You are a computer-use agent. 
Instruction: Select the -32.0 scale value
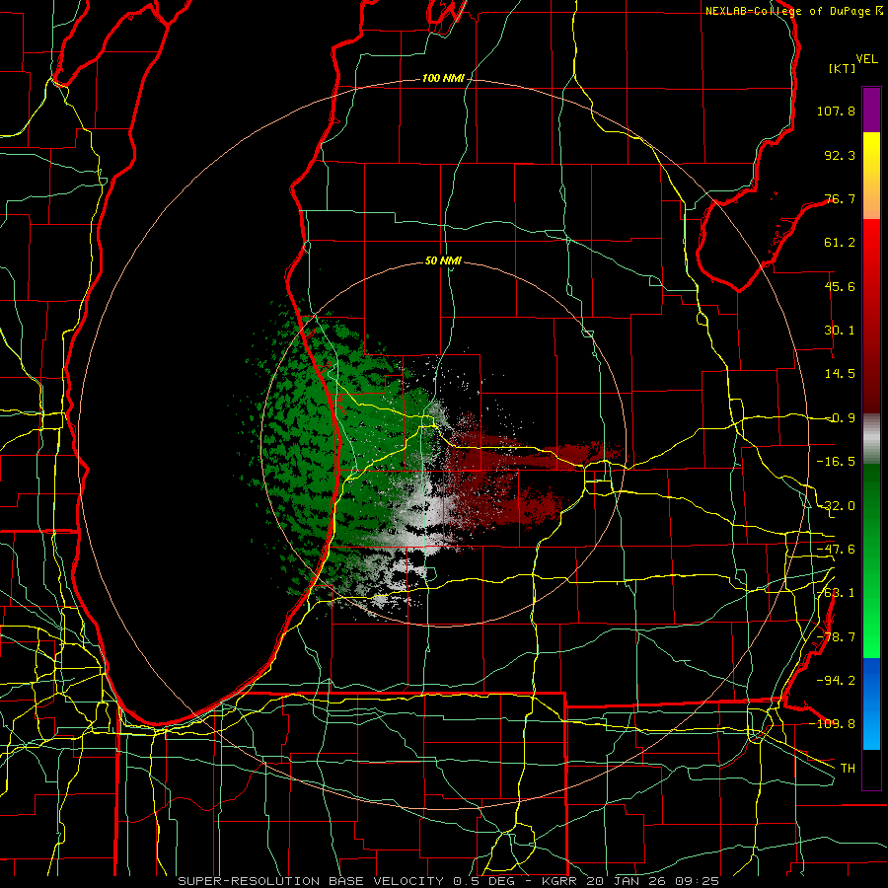pyautogui.click(x=836, y=506)
